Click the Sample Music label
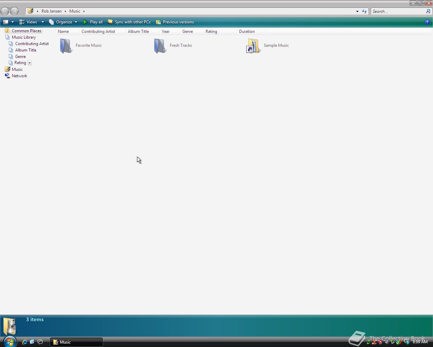Viewport: 433px width, 347px height. coord(276,45)
